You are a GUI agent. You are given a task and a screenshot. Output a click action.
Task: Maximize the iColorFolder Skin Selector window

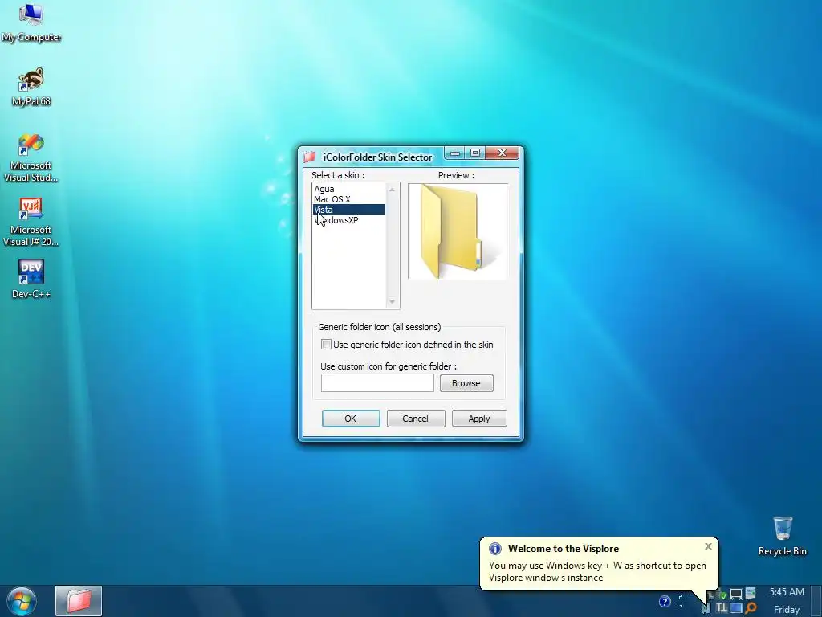pyautogui.click(x=475, y=153)
